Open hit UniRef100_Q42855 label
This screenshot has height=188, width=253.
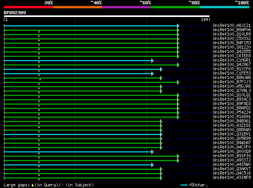tap(232, 51)
